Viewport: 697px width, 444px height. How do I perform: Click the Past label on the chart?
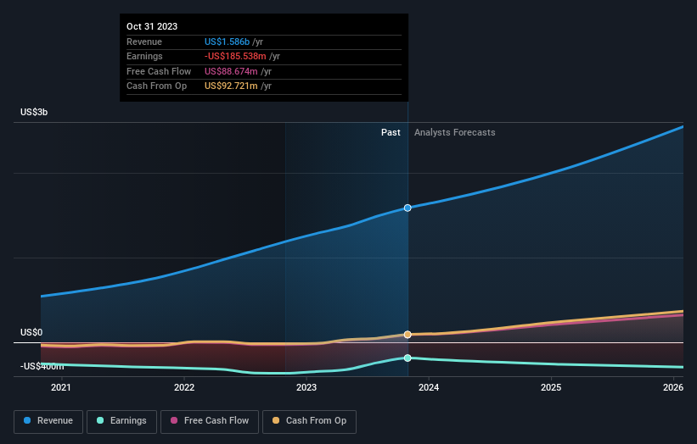click(391, 132)
